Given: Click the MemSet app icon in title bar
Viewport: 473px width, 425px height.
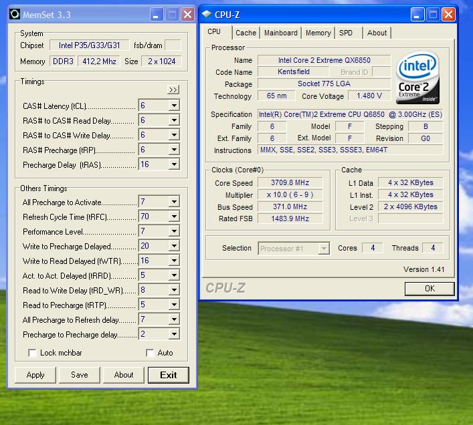Looking at the screenshot, I should tap(15, 14).
